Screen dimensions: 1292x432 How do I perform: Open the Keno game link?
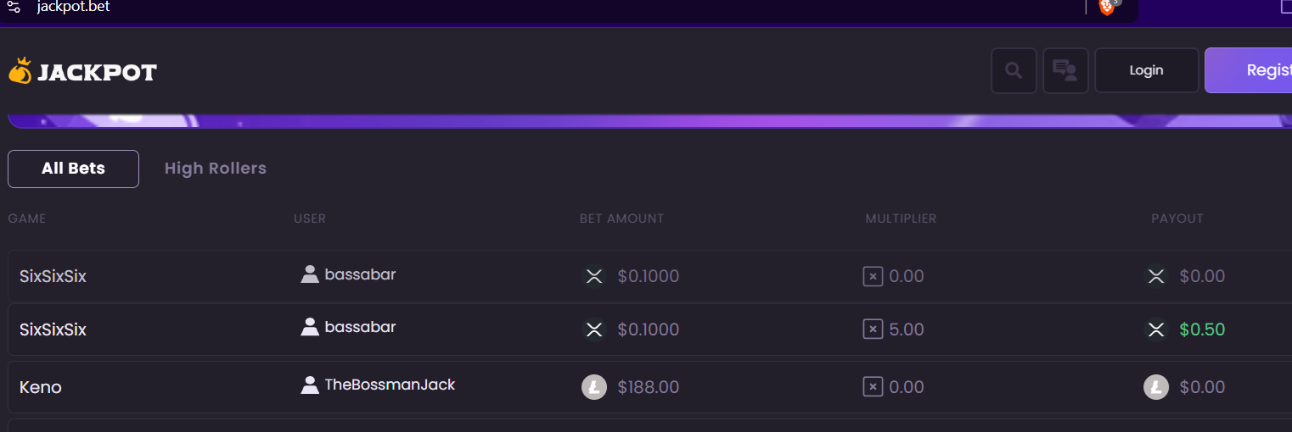[41, 387]
